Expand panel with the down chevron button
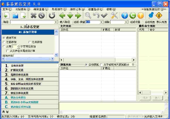170x119 pixels. click(x=56, y=55)
